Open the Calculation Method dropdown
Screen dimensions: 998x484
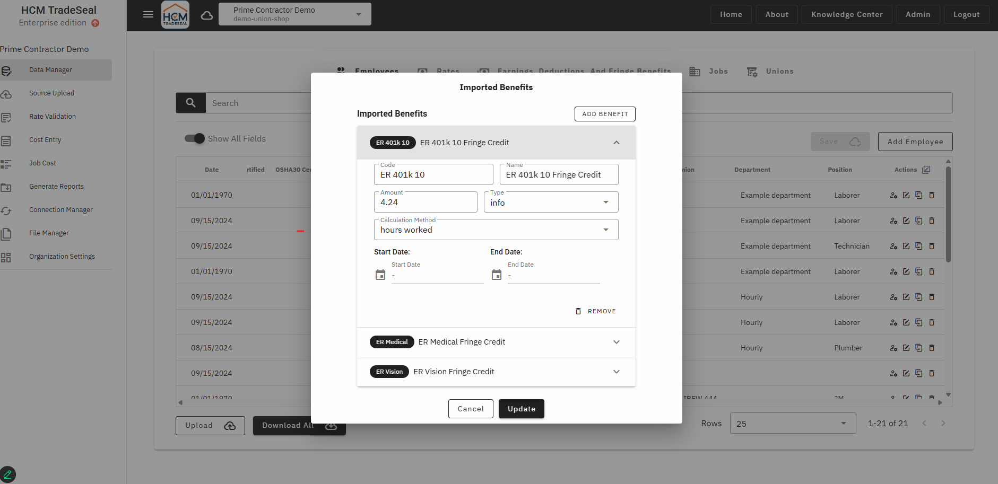(496, 230)
